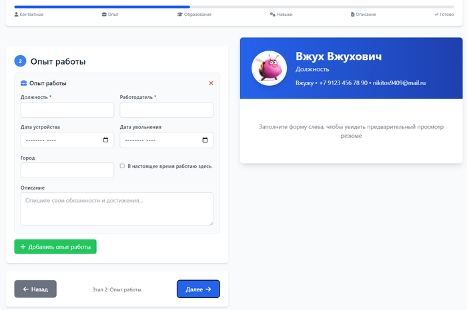The image size is (467, 310).
Task: Click the step number 2 circle badge
Action: pos(20,61)
